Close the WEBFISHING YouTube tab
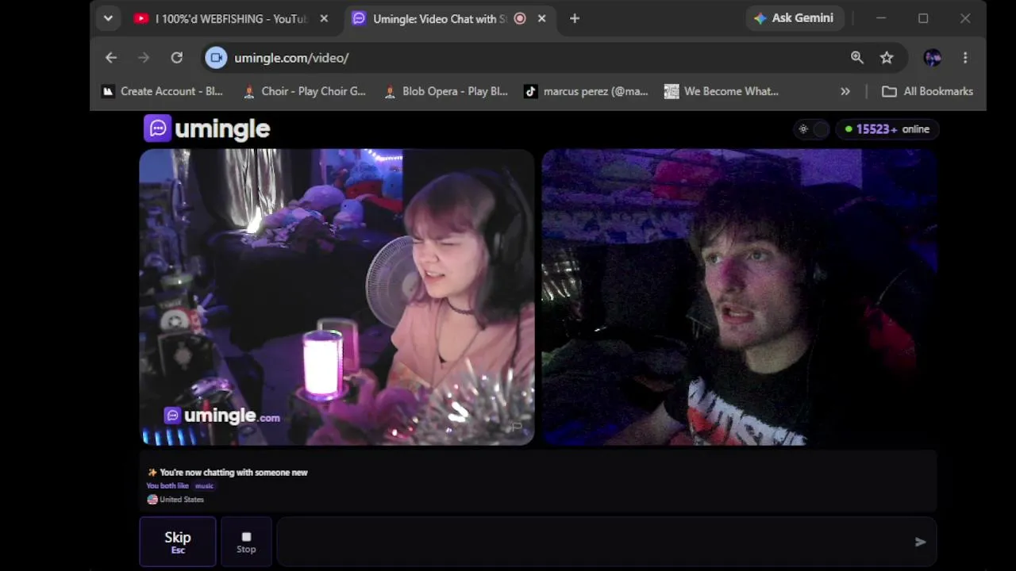 point(324,19)
